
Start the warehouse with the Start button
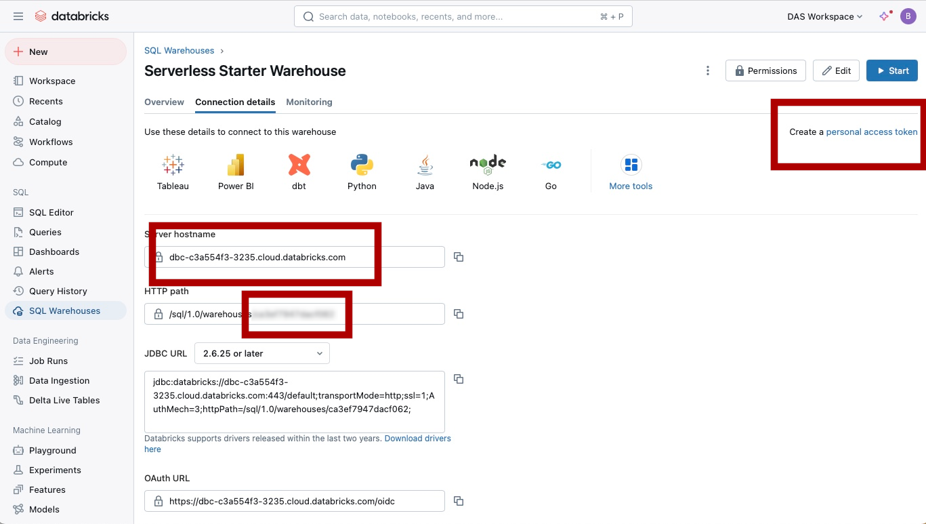892,70
